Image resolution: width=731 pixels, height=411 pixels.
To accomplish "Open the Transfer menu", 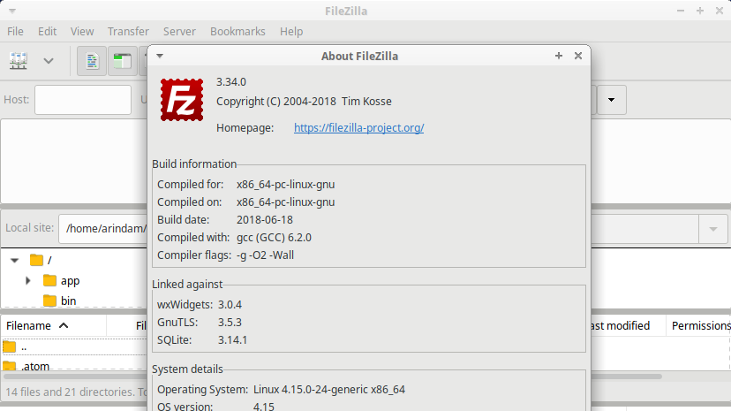I will (128, 31).
